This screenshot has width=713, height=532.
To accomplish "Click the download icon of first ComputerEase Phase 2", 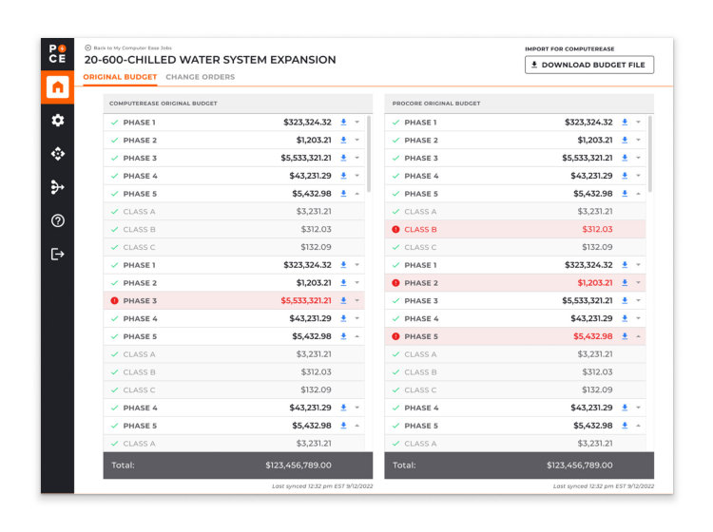I will (343, 140).
